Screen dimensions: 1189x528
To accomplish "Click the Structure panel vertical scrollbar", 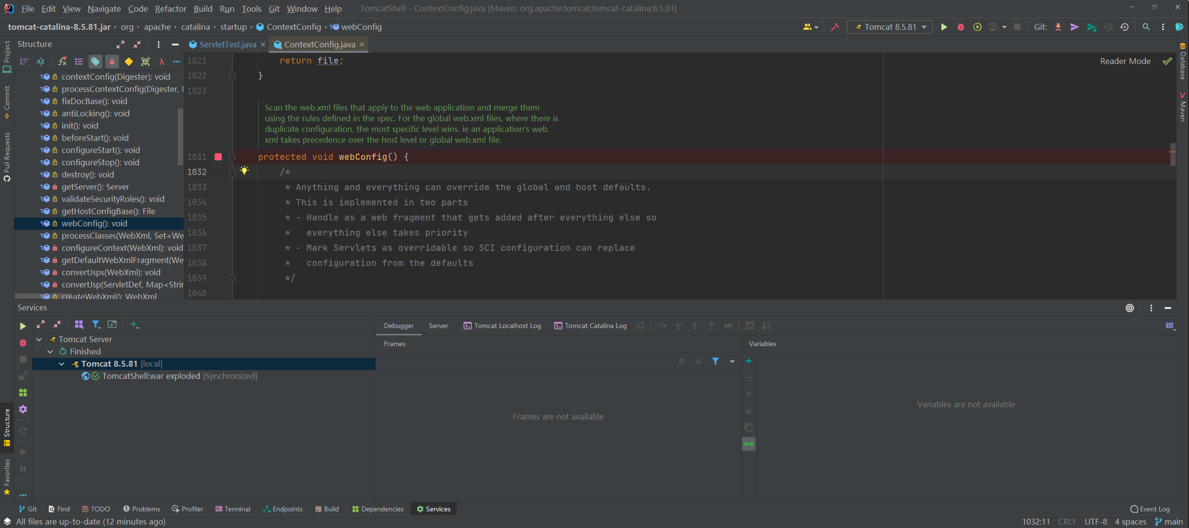I will click(x=180, y=137).
